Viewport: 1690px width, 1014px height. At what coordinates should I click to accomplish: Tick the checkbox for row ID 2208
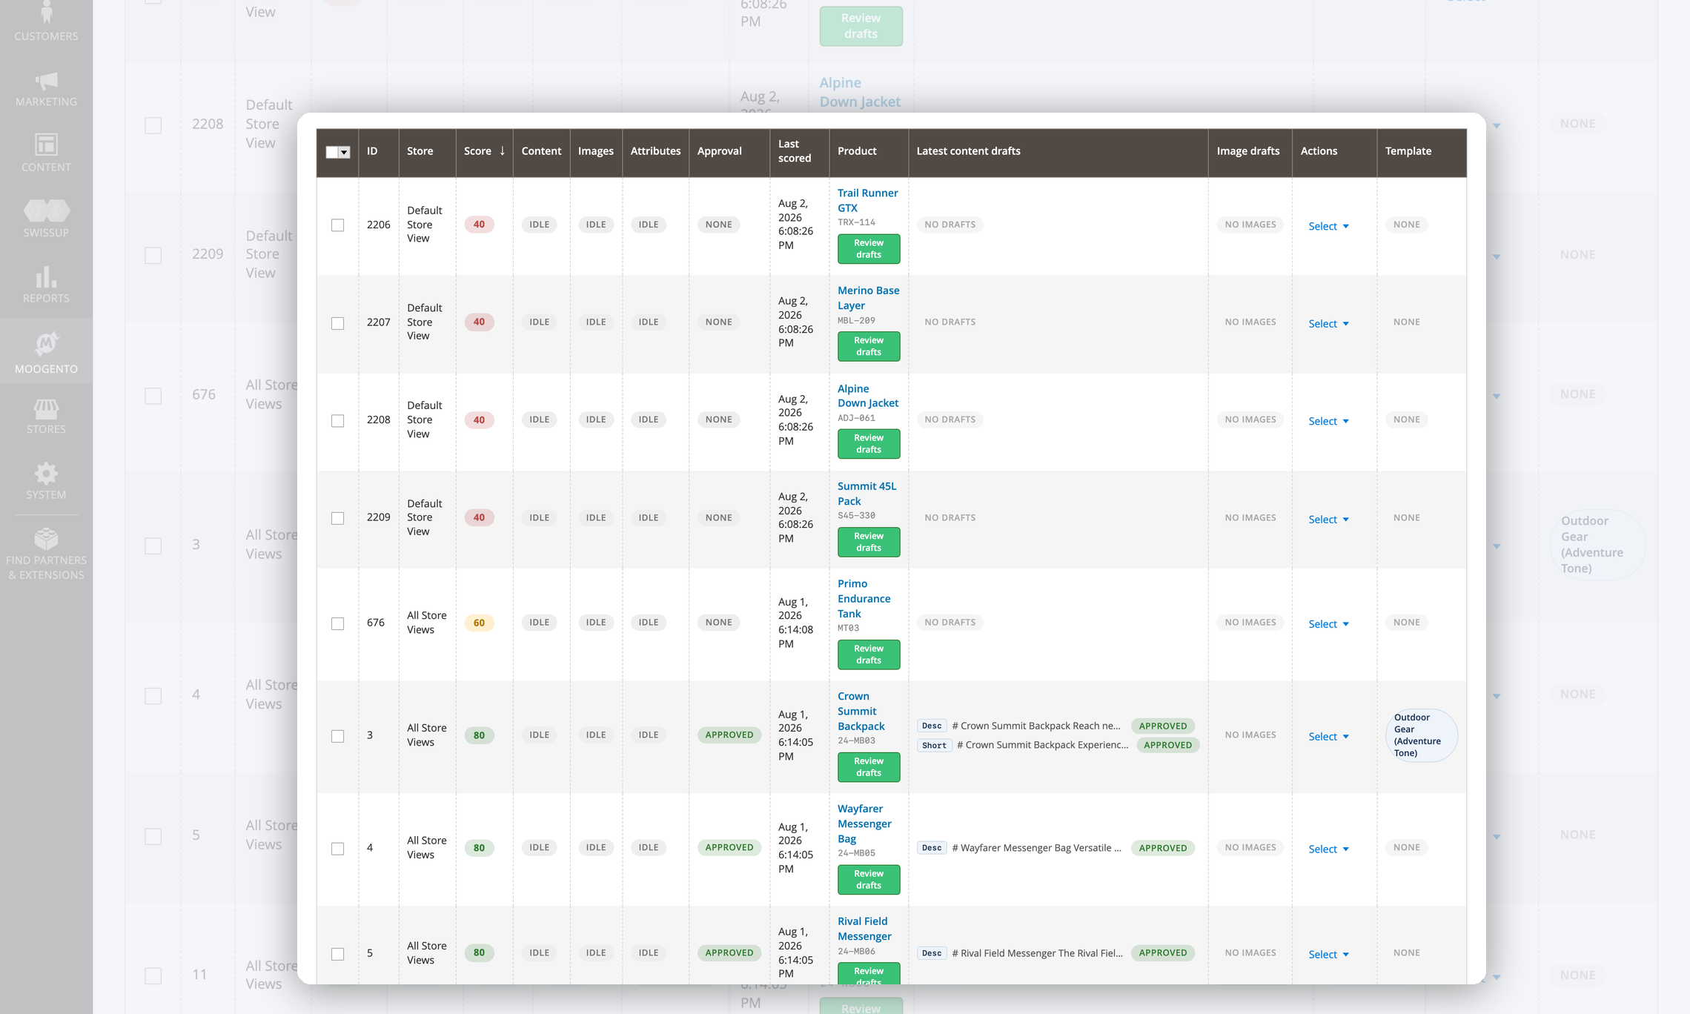[337, 421]
